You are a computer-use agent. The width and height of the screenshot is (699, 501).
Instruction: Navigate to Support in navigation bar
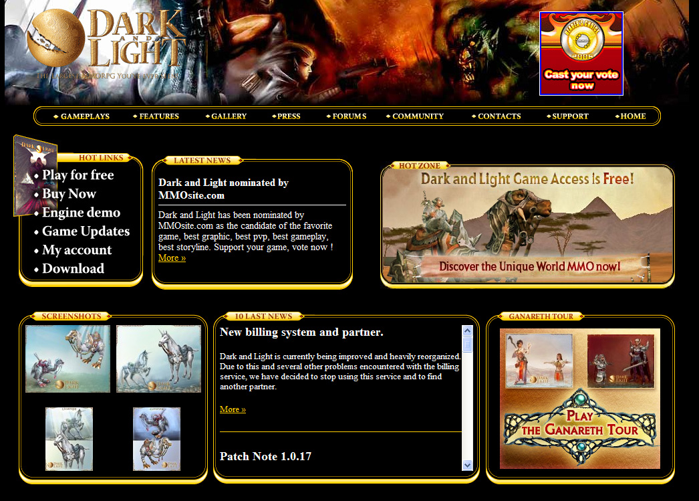pos(569,116)
